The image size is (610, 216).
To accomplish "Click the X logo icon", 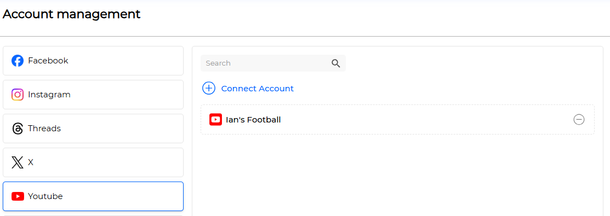I will click(x=18, y=162).
